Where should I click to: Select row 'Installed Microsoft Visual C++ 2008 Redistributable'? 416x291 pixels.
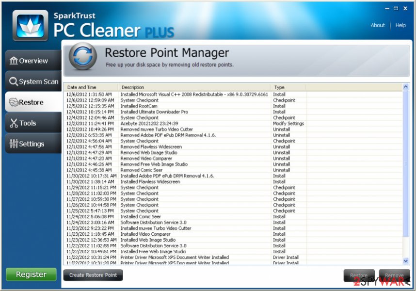point(233,94)
